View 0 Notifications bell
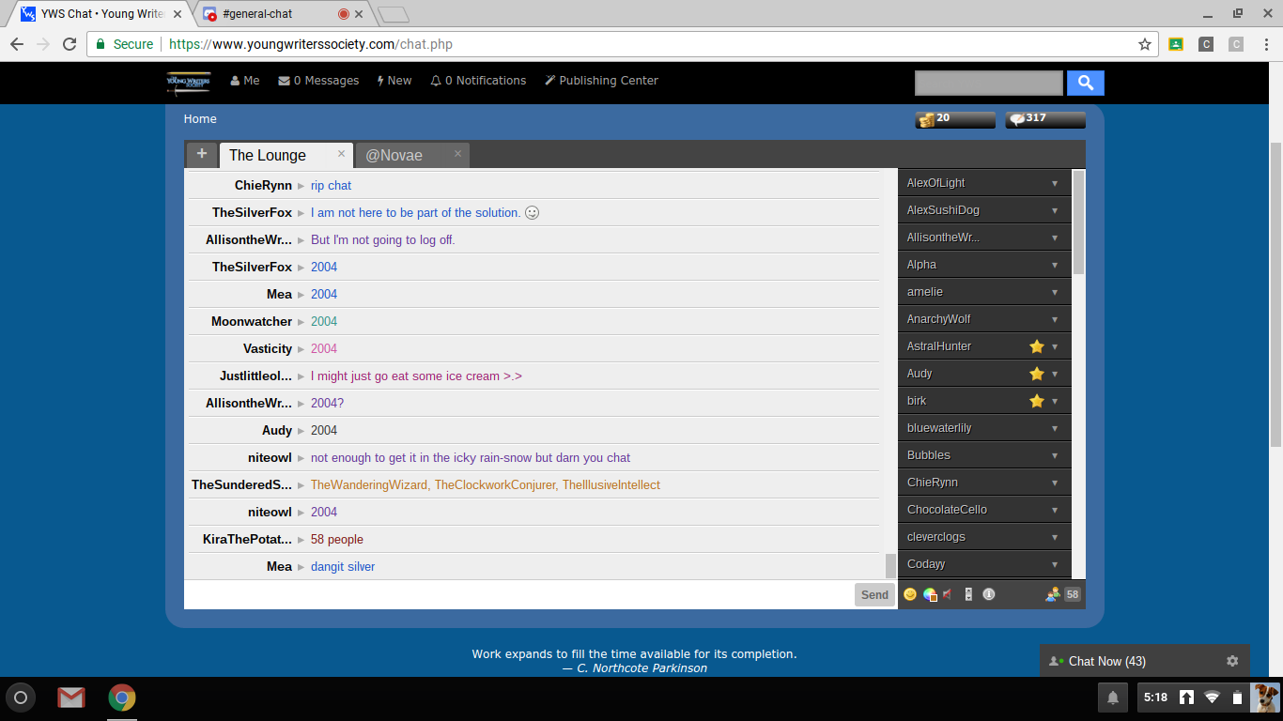The width and height of the screenshot is (1283, 721). [x=478, y=81]
